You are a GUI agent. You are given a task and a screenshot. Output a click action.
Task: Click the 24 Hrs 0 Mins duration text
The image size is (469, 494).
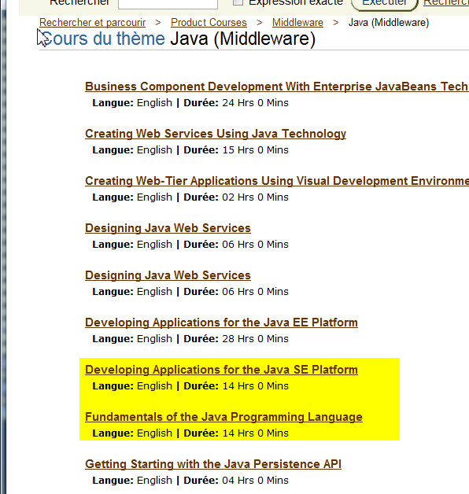click(255, 103)
